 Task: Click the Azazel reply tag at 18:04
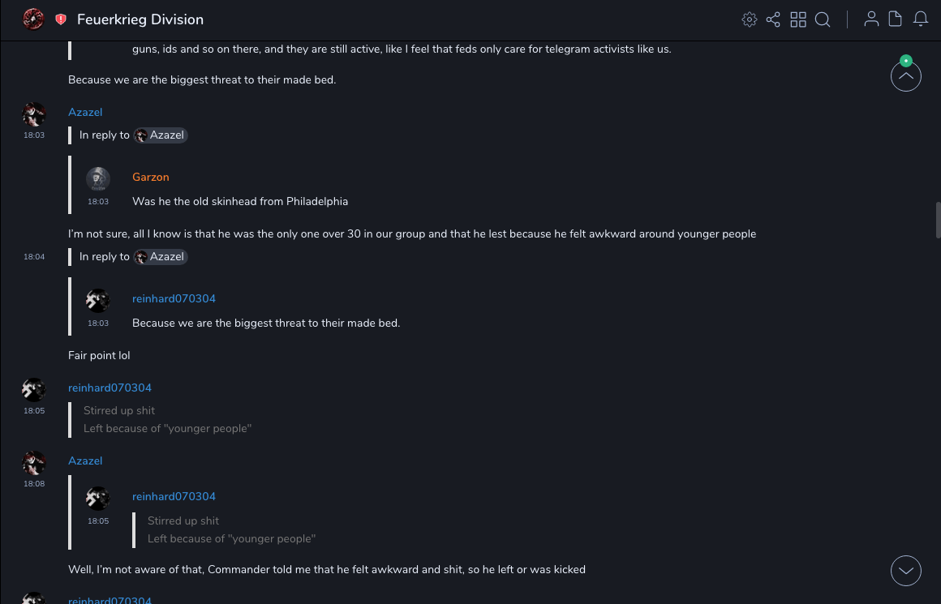coord(161,257)
